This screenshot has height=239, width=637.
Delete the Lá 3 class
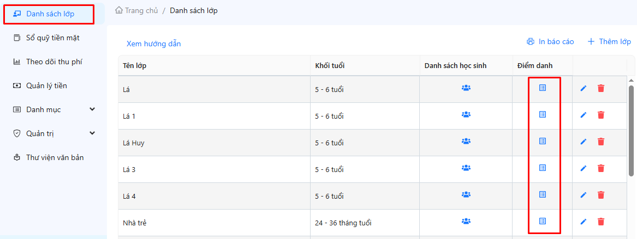pyautogui.click(x=601, y=168)
